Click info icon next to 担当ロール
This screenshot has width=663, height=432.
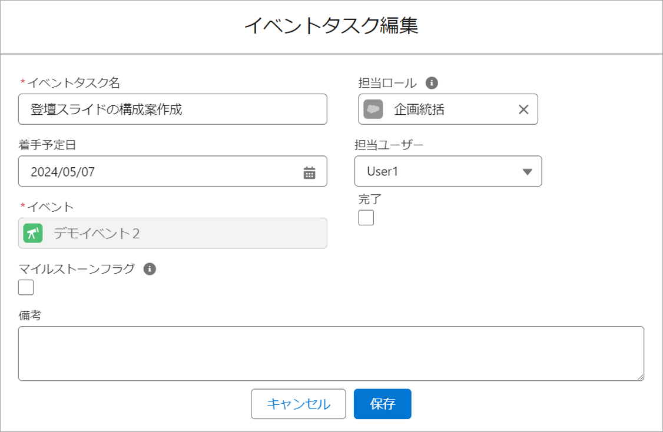tap(432, 82)
